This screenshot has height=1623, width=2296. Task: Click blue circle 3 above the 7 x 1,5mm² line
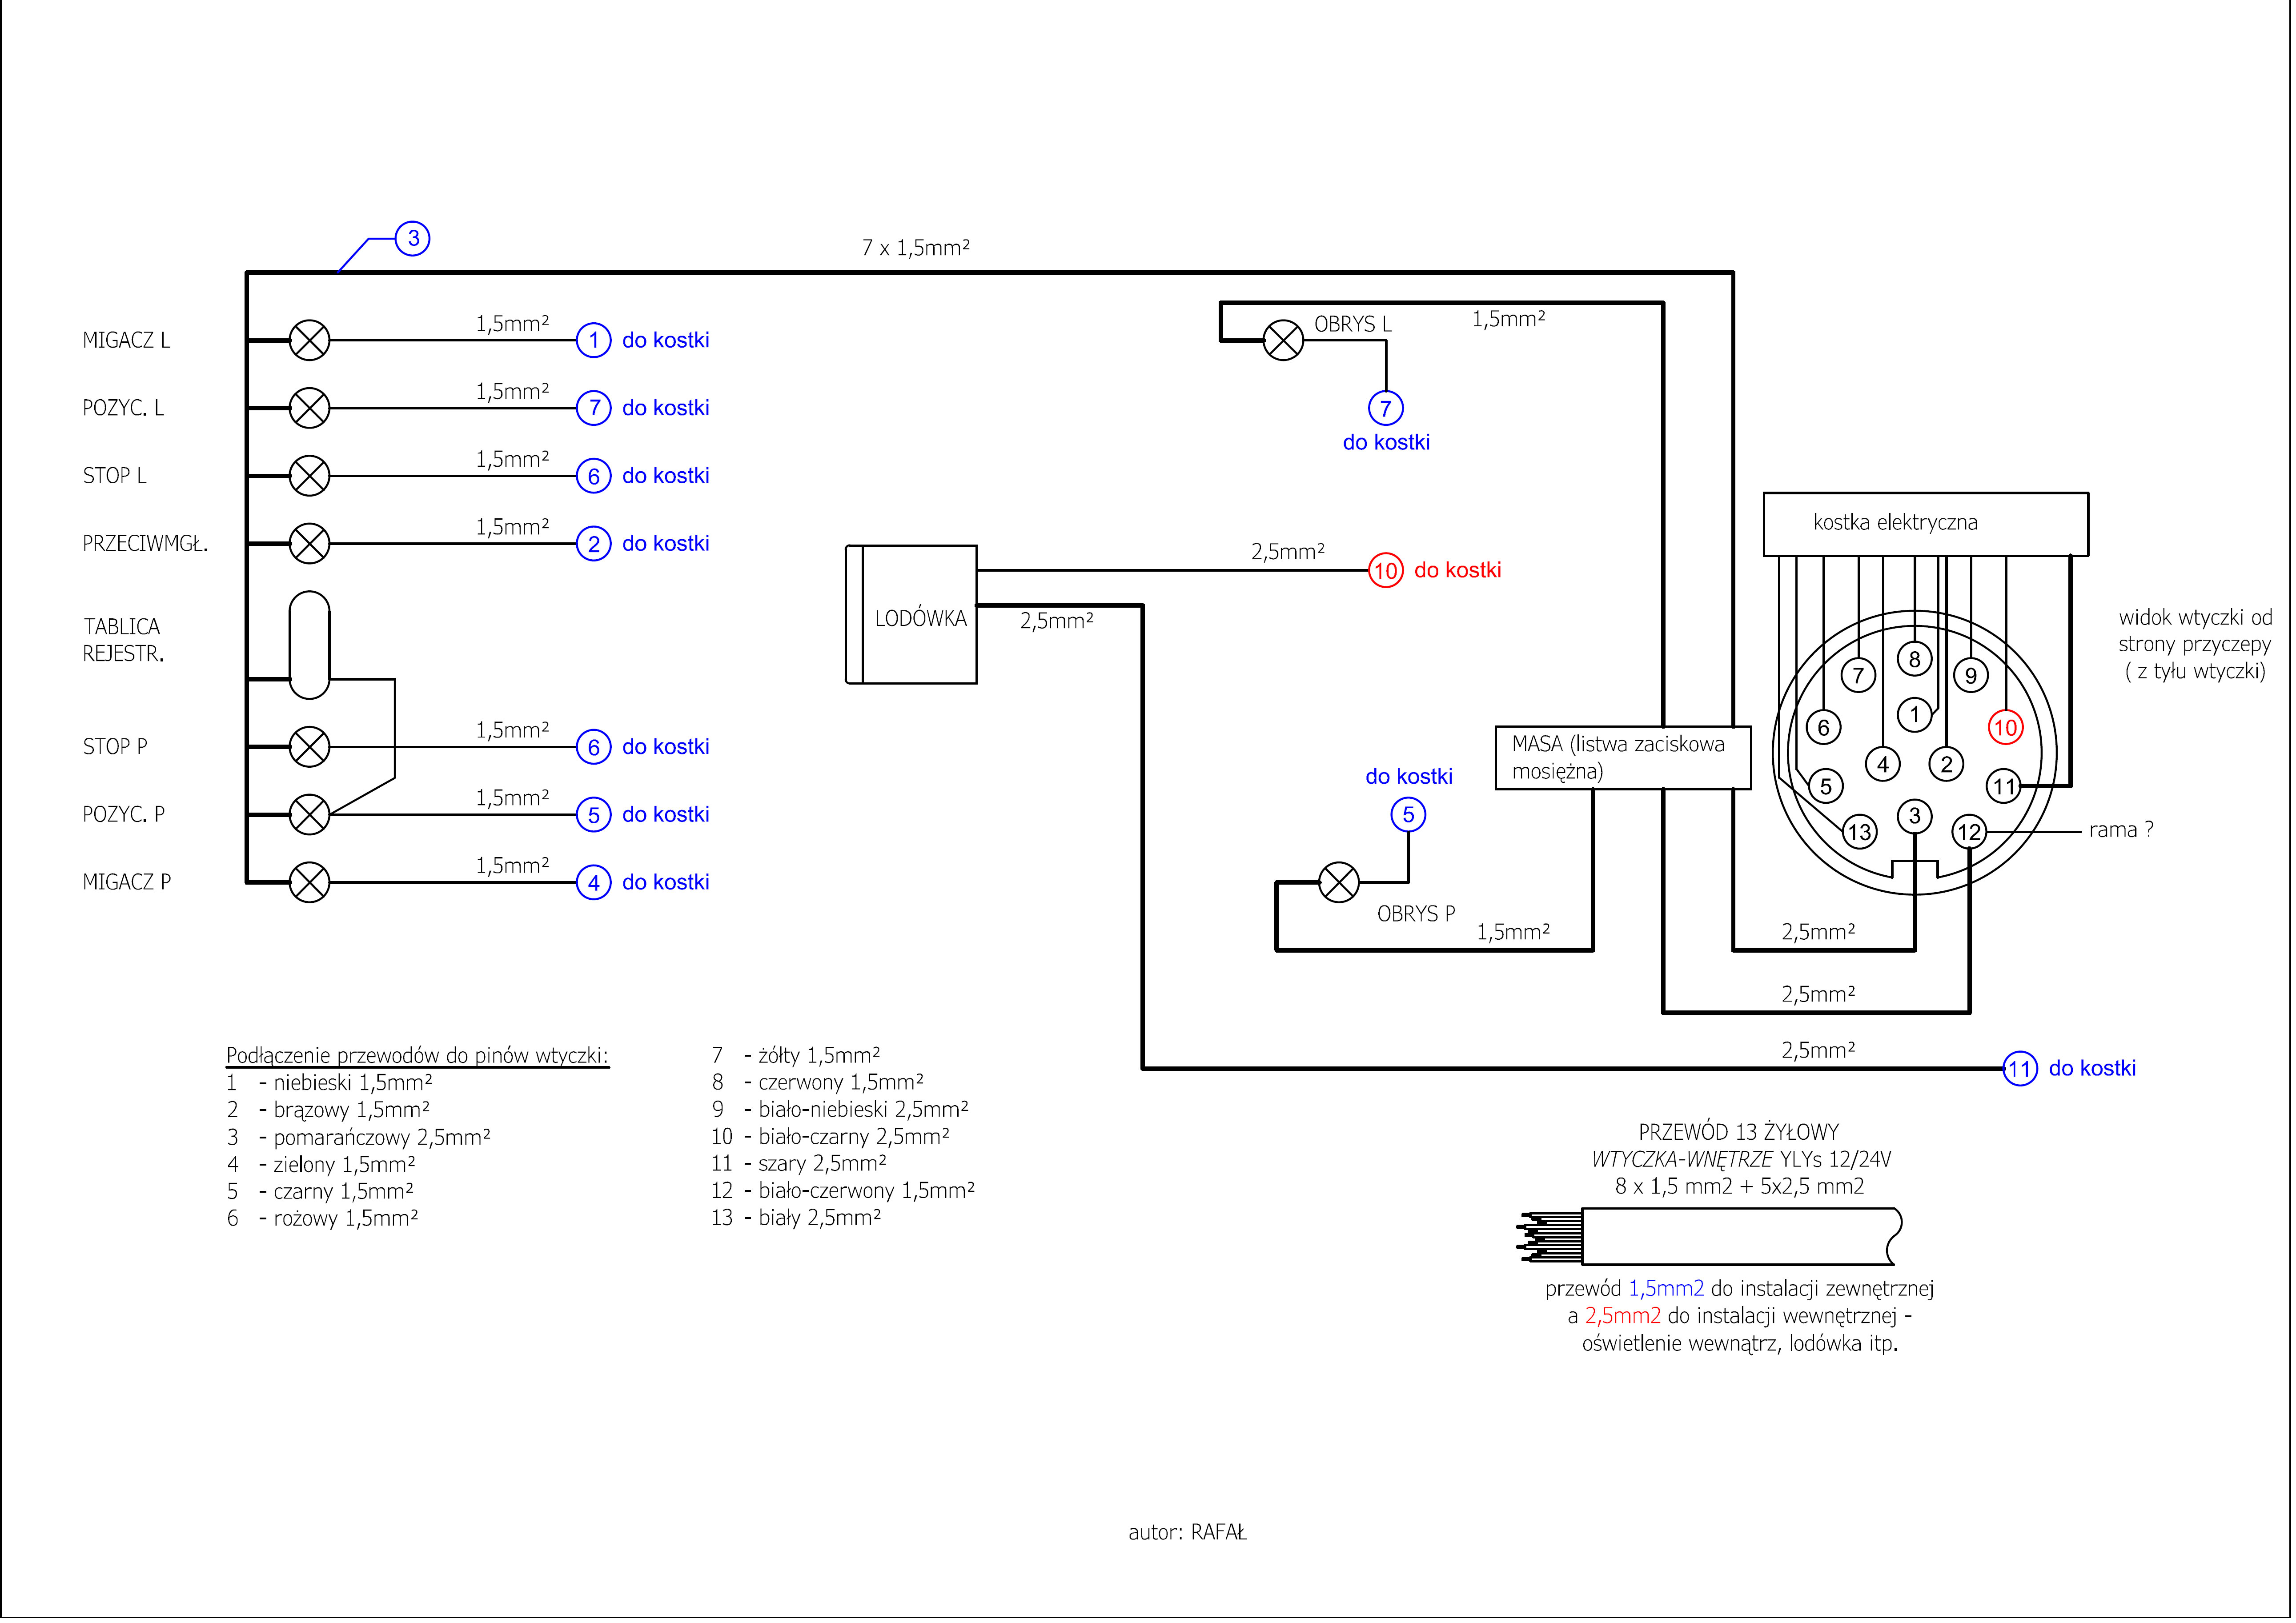pyautogui.click(x=413, y=239)
